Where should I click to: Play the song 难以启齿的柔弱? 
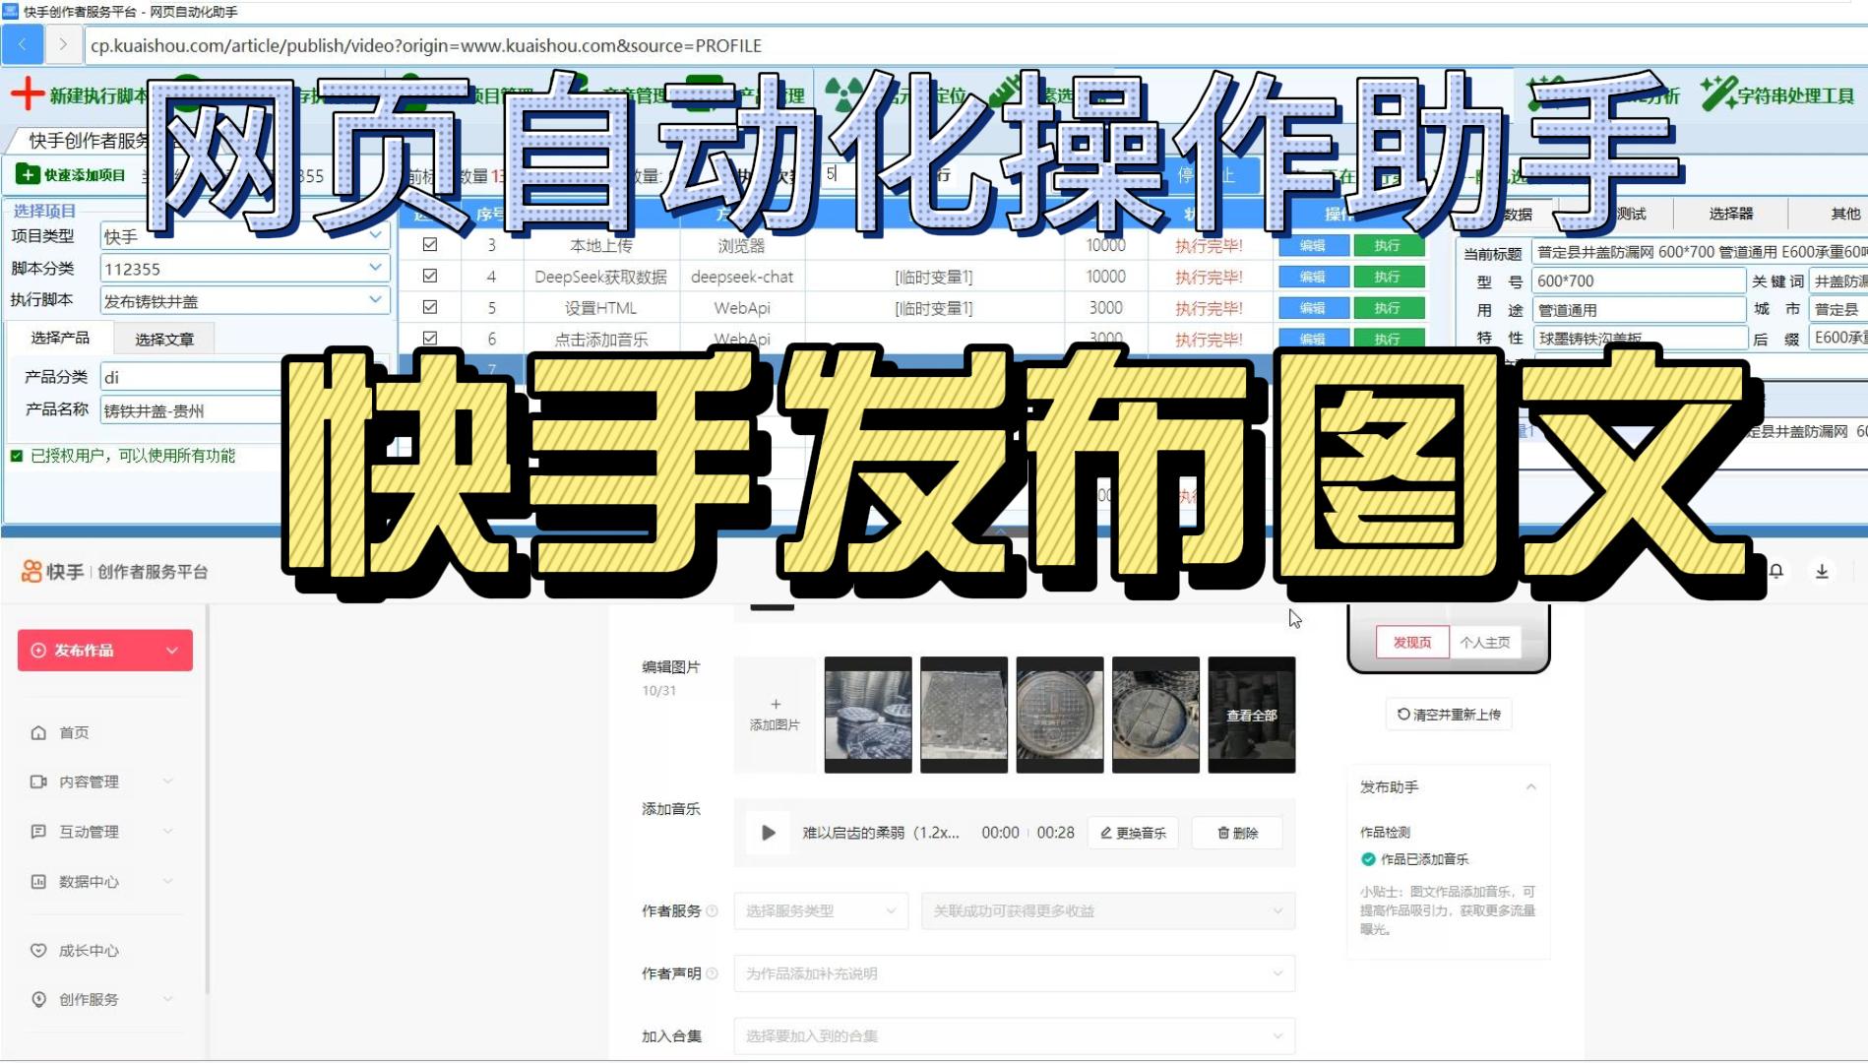coord(767,832)
